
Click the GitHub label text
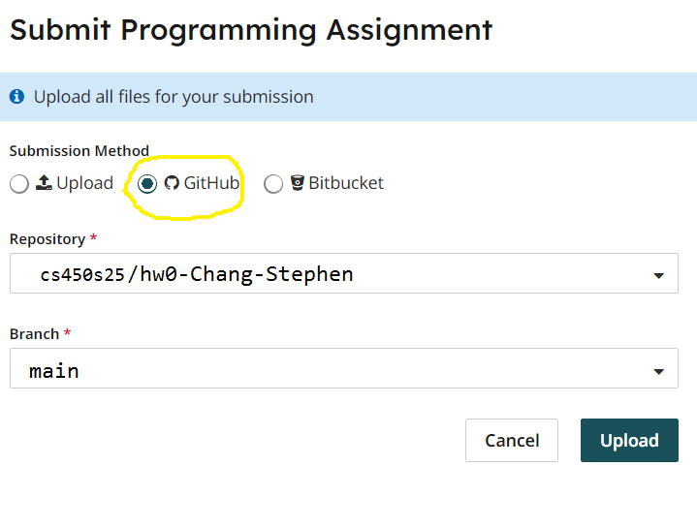click(211, 183)
